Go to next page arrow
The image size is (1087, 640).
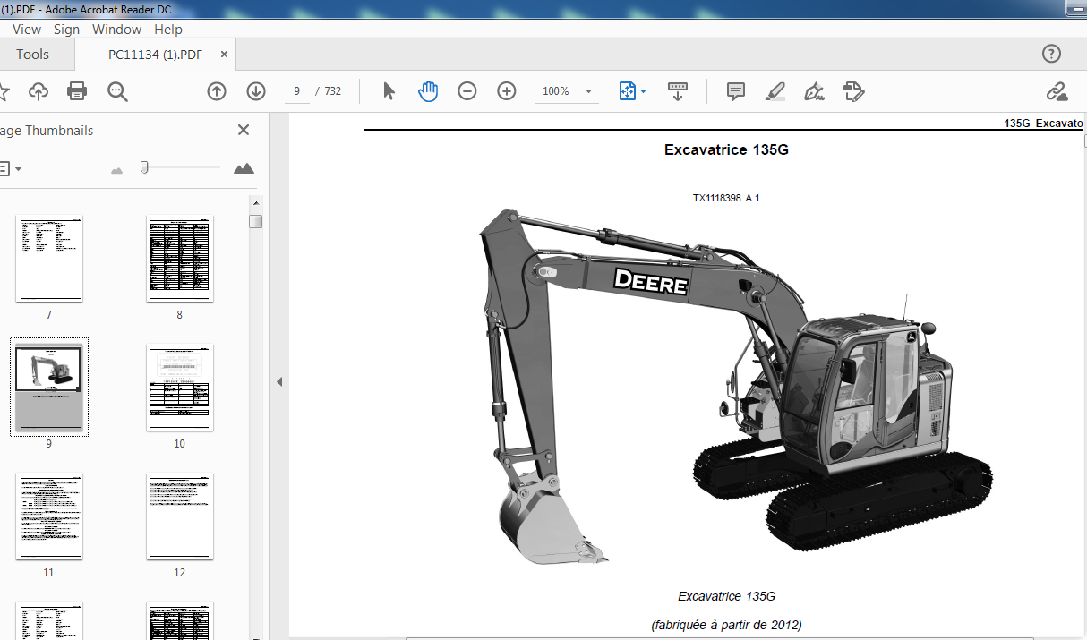[256, 91]
